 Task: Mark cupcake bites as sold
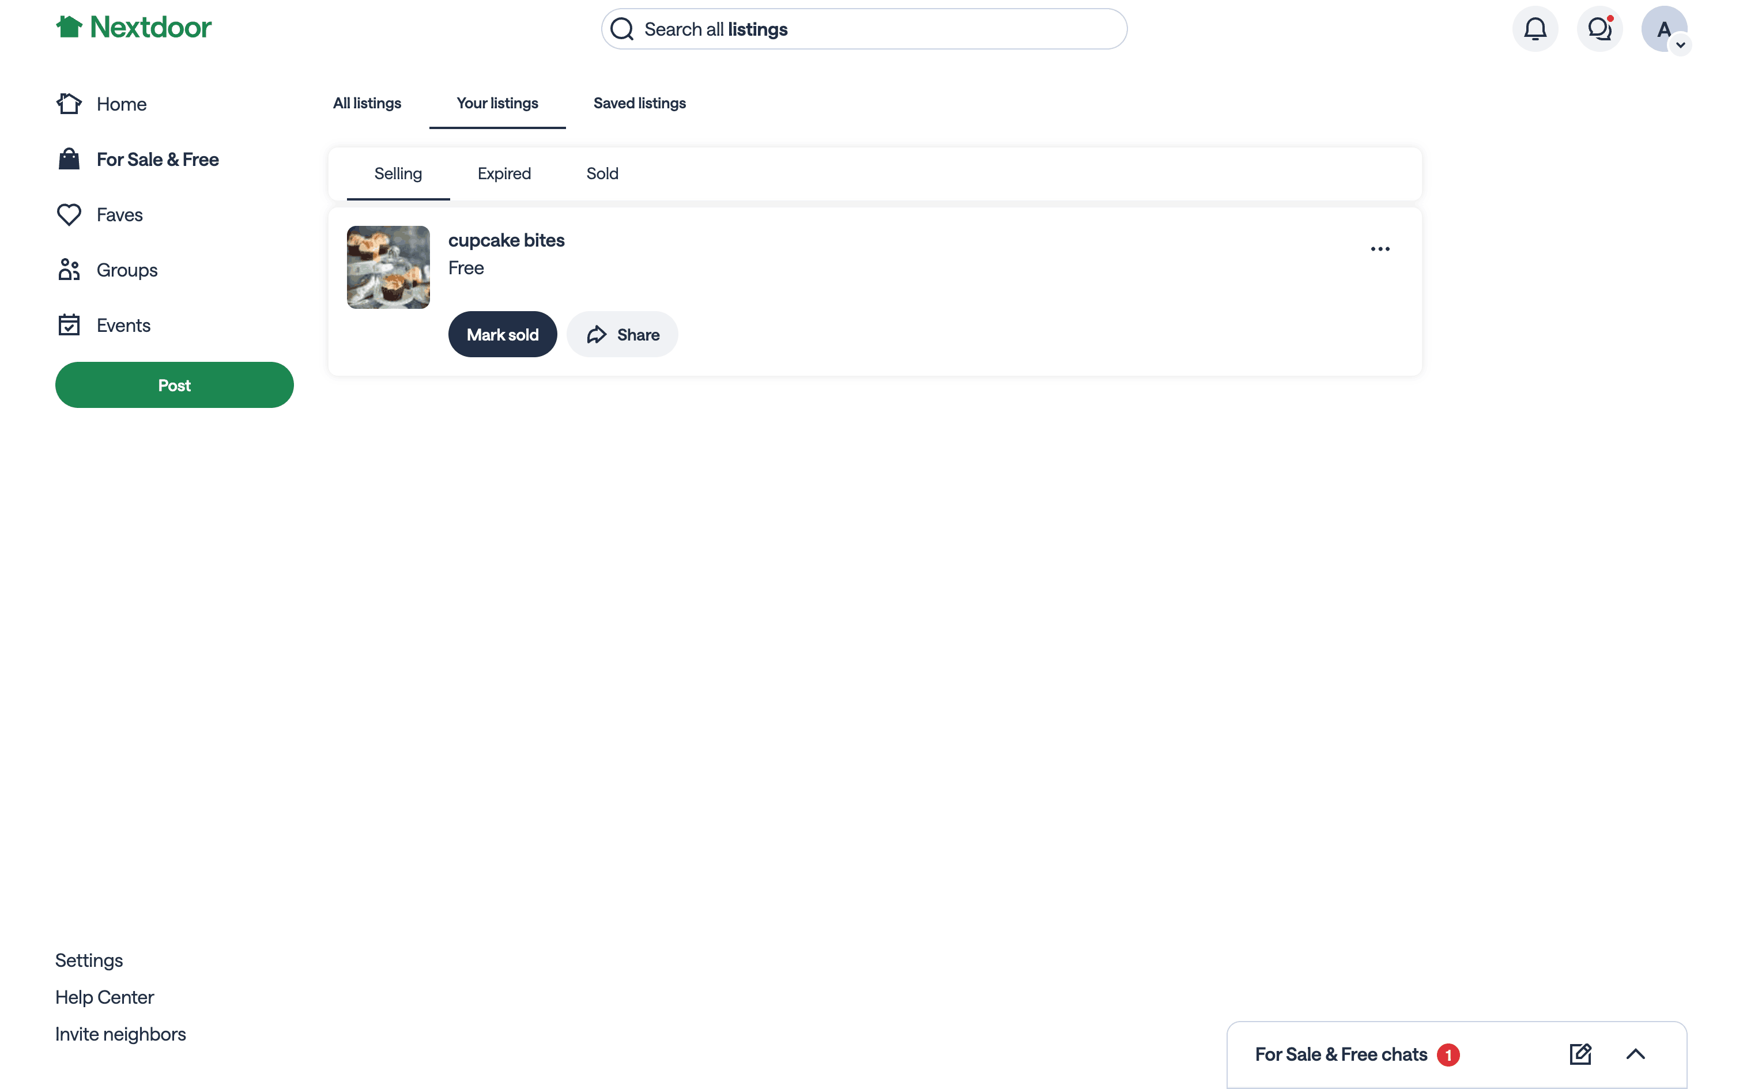tap(503, 334)
